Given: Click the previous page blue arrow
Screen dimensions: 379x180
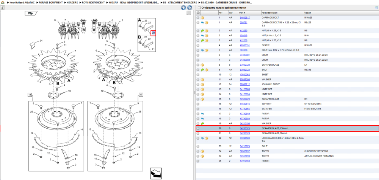Looking at the screenshot, I should point(184,8).
